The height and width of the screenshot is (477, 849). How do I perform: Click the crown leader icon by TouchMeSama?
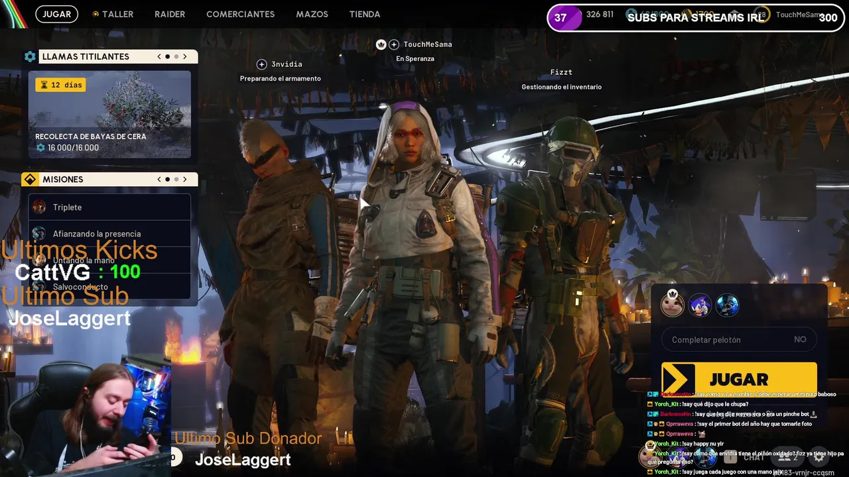click(381, 44)
